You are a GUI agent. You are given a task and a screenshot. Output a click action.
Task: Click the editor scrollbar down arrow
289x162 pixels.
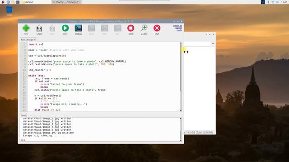point(181,111)
